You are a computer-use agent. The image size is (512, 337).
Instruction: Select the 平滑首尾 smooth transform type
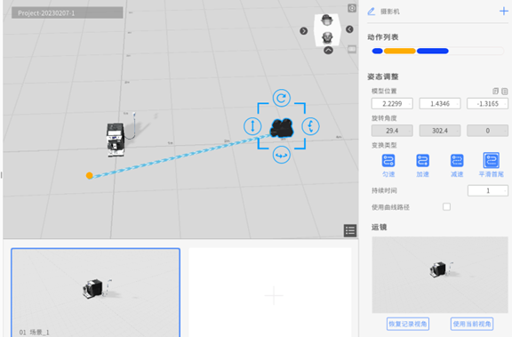pyautogui.click(x=491, y=165)
